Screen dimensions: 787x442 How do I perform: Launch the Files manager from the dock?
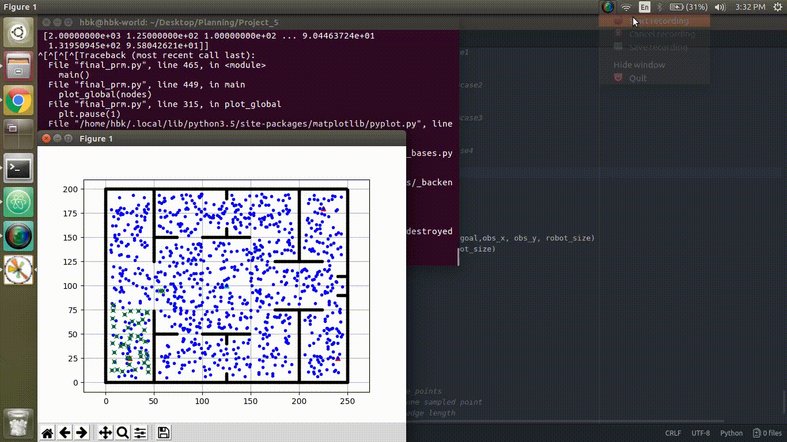(18, 66)
